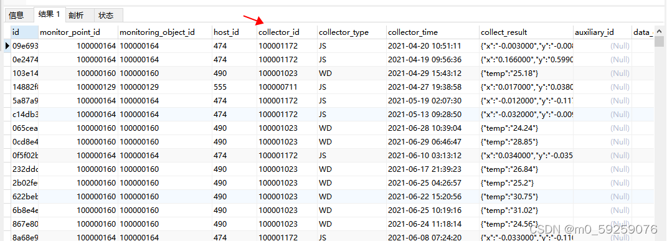Click the collector_id 100001172 cell in row c14db3

(287, 115)
